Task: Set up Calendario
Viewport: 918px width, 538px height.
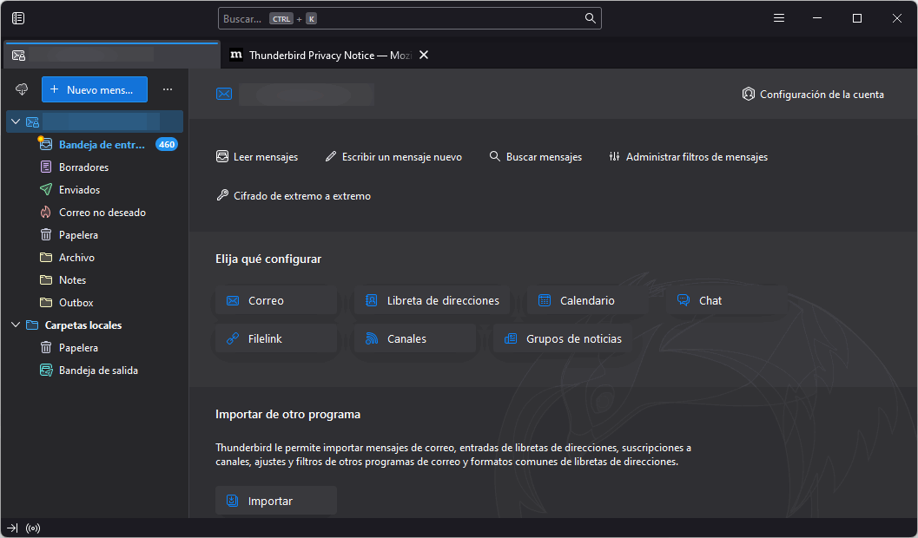Action: [587, 301]
